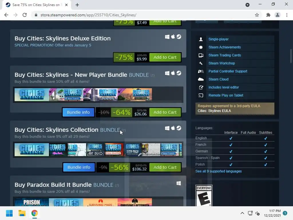Add New Player Bundle to cart

tap(165, 112)
